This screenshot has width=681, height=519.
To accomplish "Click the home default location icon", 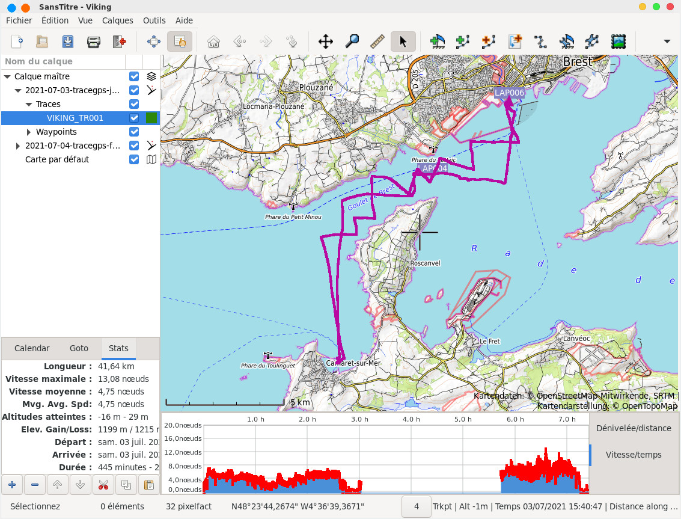I will [x=213, y=41].
